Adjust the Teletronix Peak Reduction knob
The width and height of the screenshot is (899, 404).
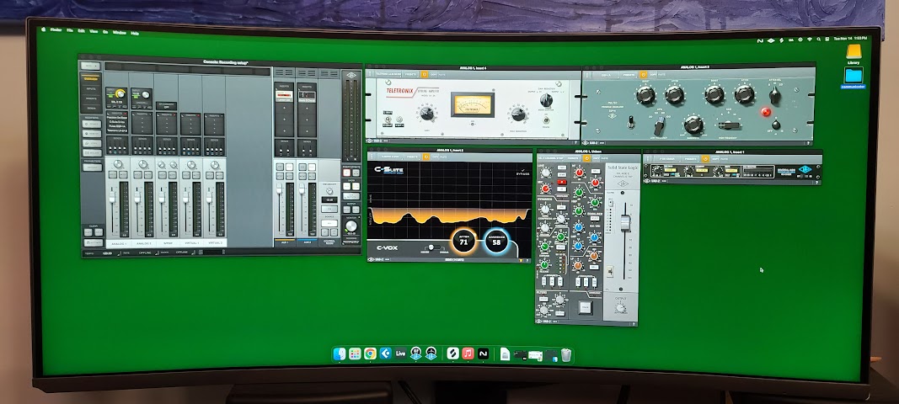click(x=518, y=114)
